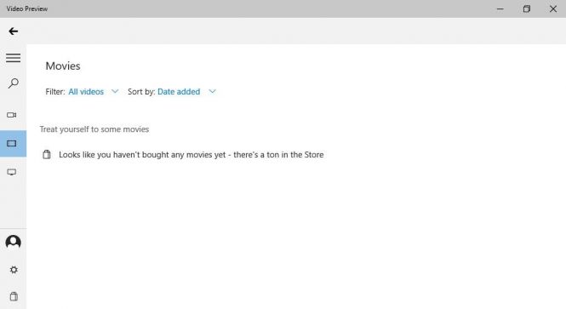
Task: Go back using the back arrow
Action: [x=14, y=31]
